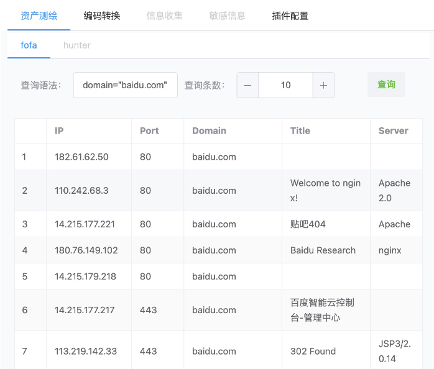Click the query count value 10 field
Image resolution: width=434 pixels, height=369 pixels.
tap(285, 85)
